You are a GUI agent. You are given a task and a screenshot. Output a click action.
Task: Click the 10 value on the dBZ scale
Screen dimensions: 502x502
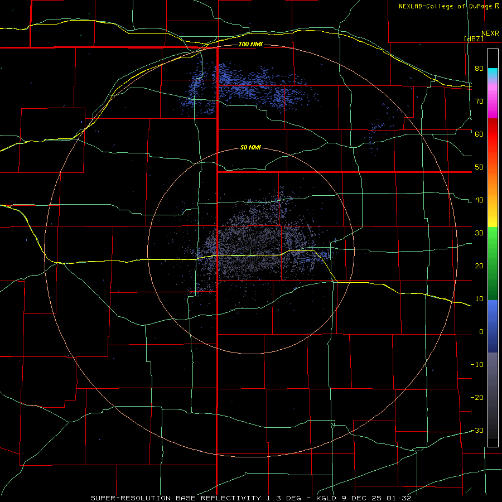point(479,299)
